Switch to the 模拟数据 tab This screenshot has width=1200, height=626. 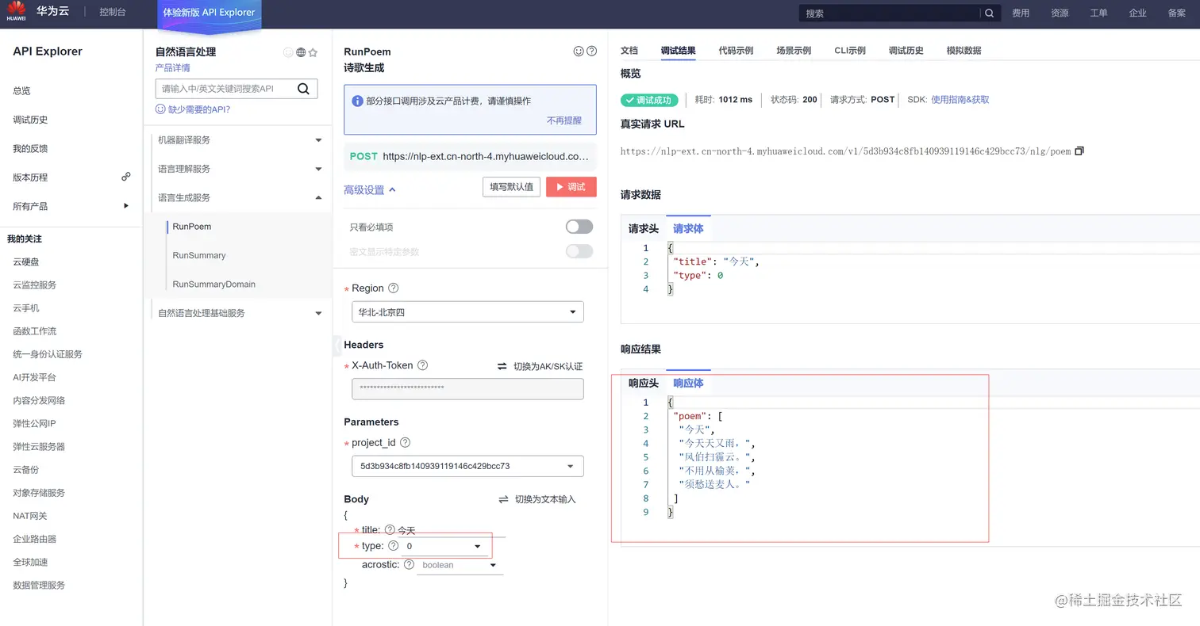coord(963,51)
